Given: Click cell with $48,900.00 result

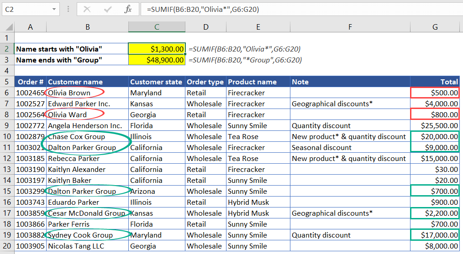Looking at the screenshot, I should pyautogui.click(x=157, y=60).
